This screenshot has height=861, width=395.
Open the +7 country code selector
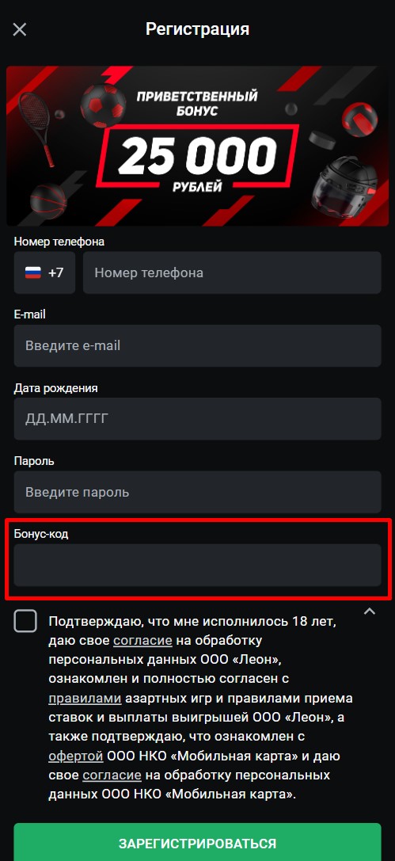click(45, 273)
